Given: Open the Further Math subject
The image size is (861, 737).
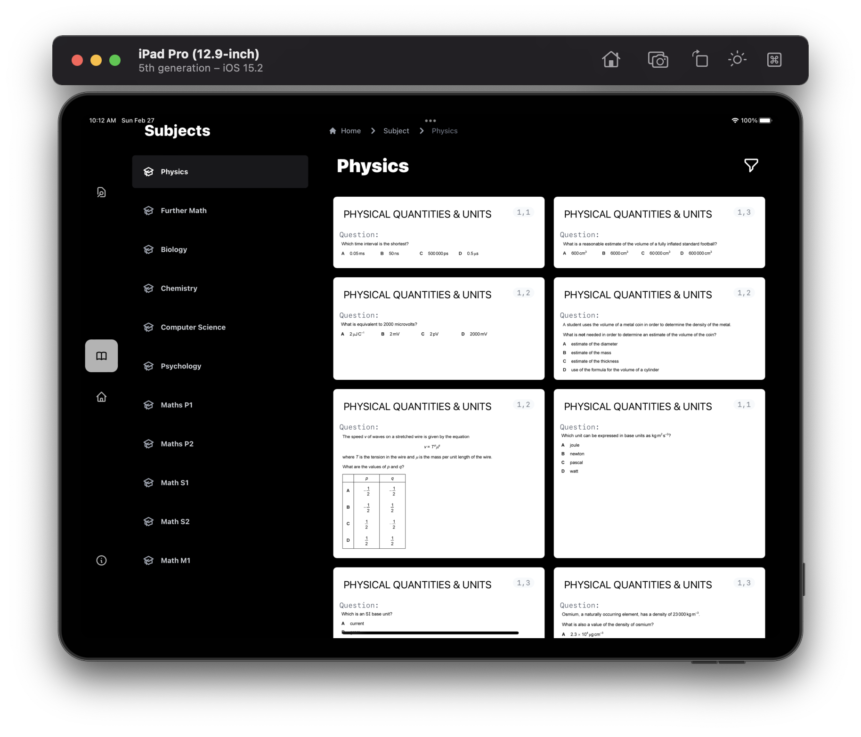Looking at the screenshot, I should 220,211.
